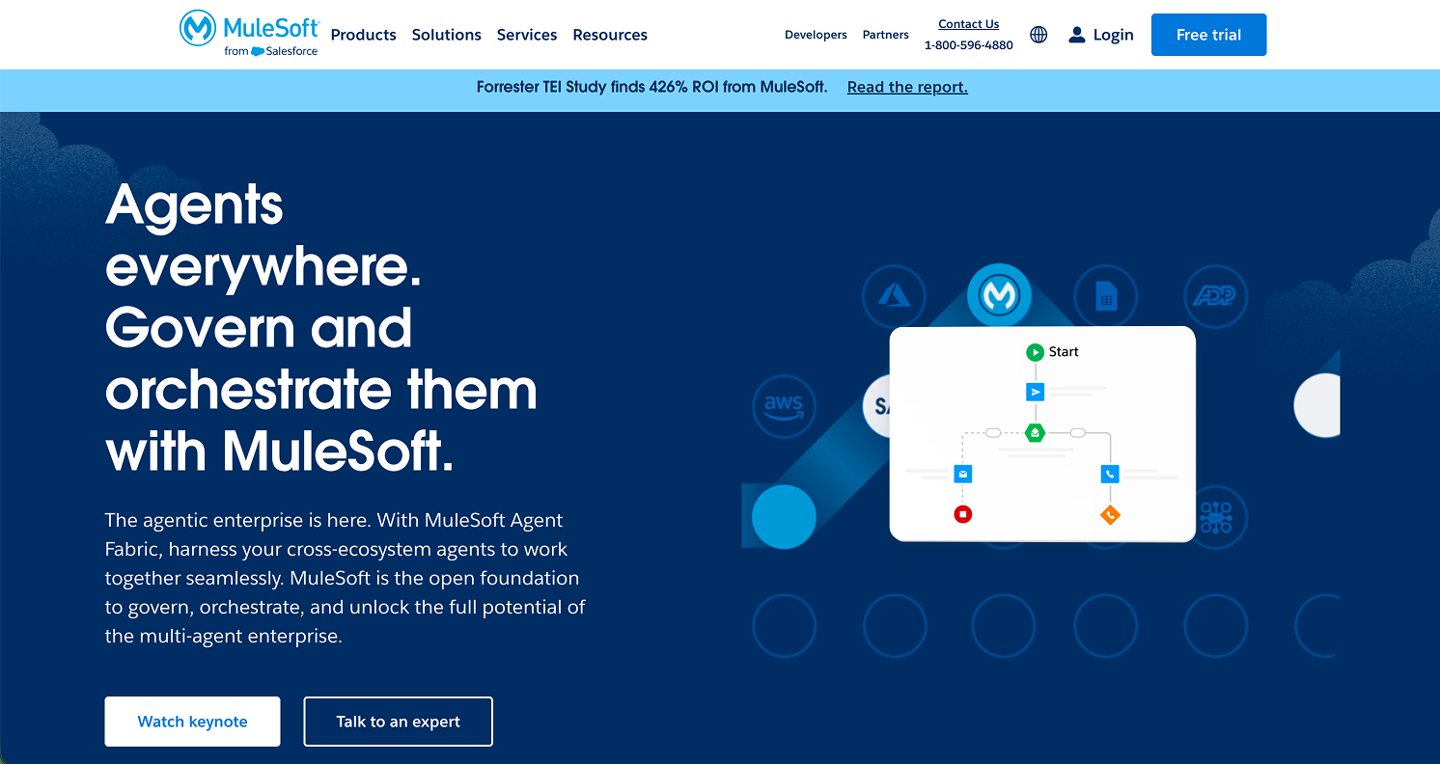This screenshot has height=764, width=1440.
Task: Open the Forrester TEI report link
Action: point(906,87)
